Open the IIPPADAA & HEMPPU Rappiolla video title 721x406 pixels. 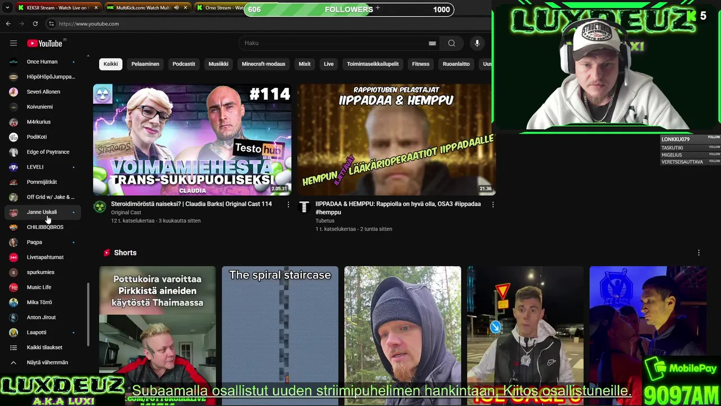(398, 208)
